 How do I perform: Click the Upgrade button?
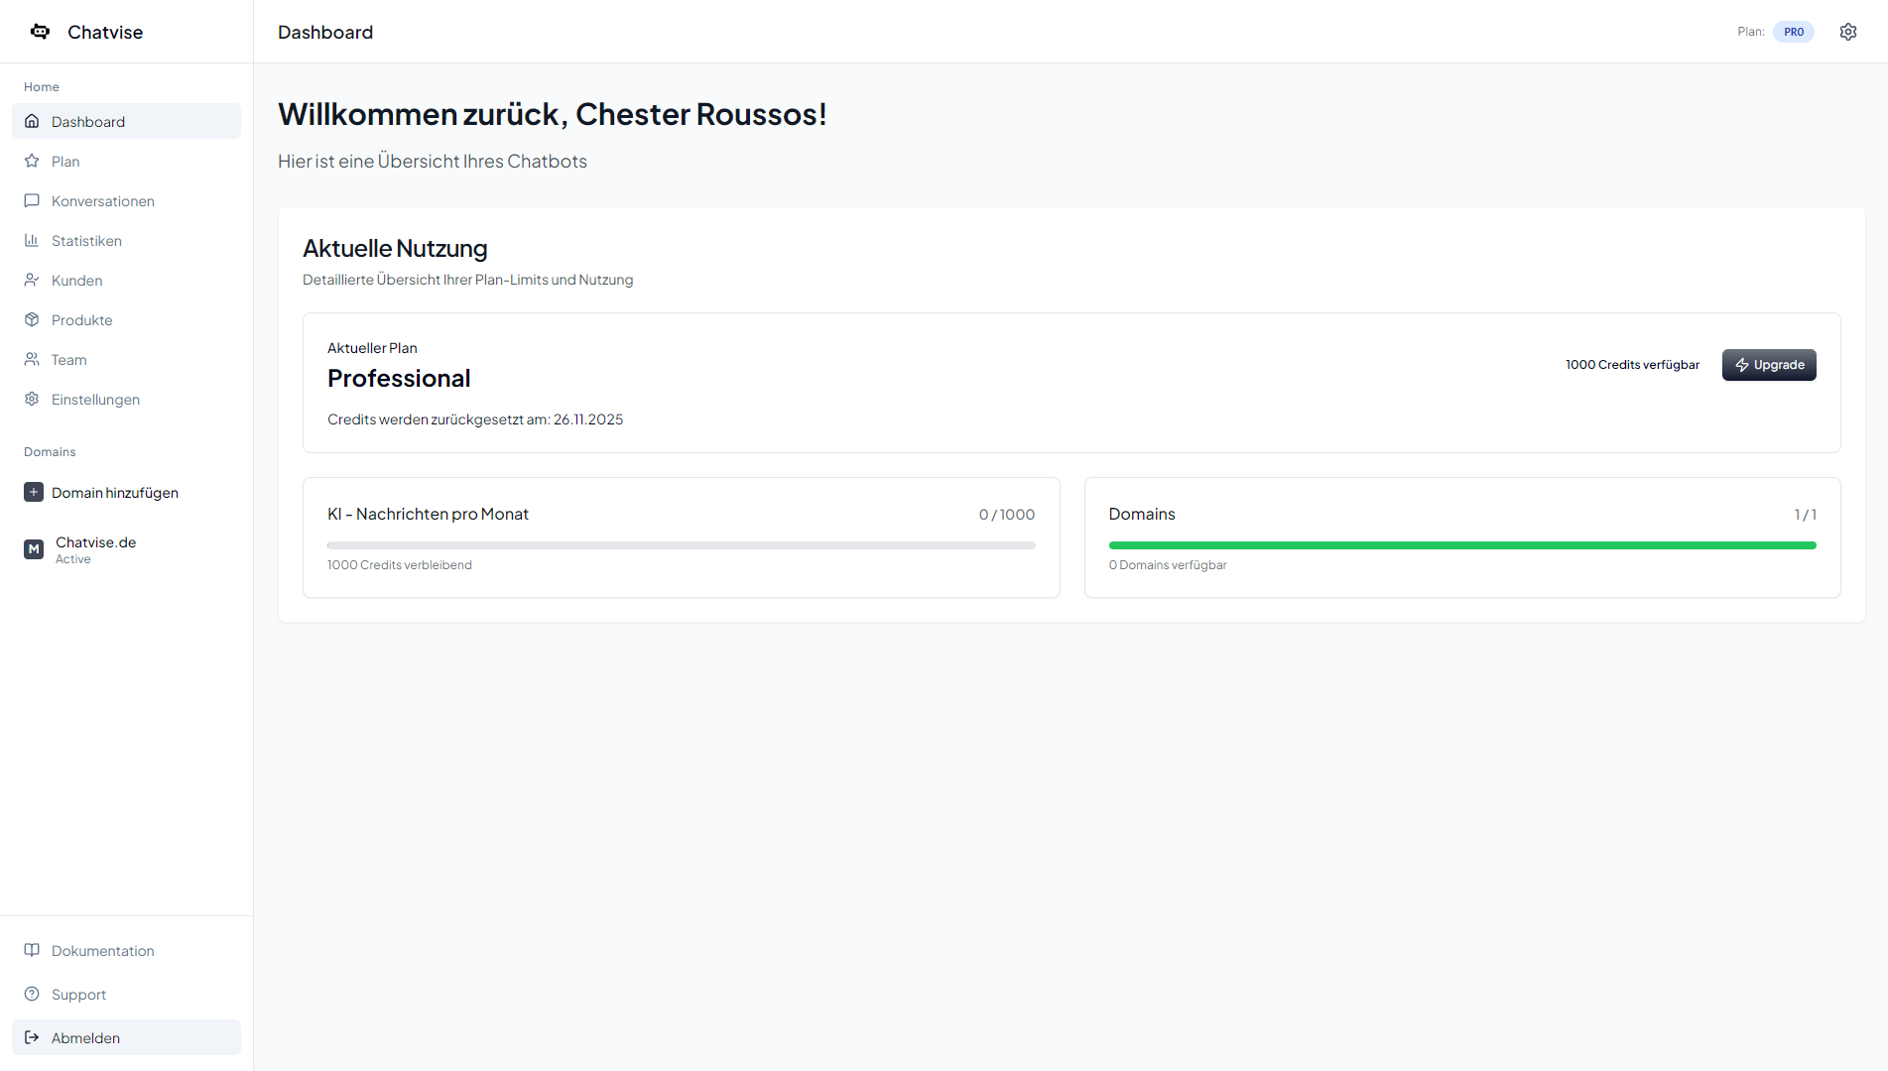click(x=1769, y=365)
